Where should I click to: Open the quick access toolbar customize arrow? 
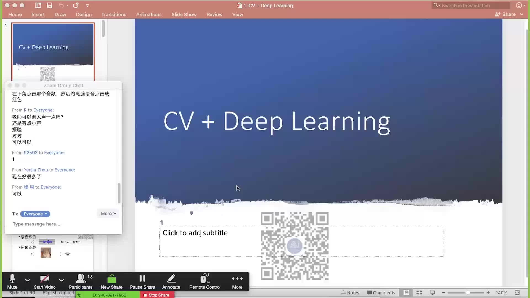click(x=87, y=6)
